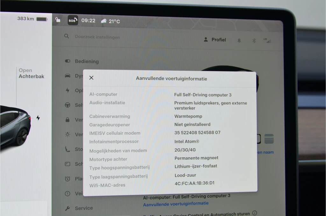Tap the Bluetooth icon
Image resolution: width=326 pixels, height=216 pixels.
[254, 40]
